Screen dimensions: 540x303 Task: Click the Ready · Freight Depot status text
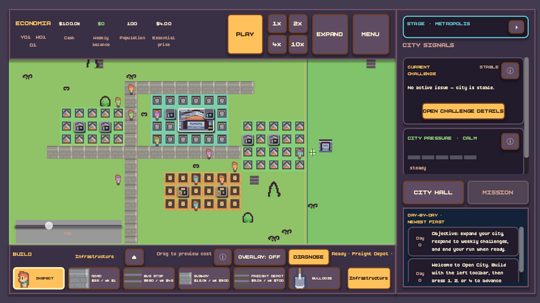click(x=362, y=254)
